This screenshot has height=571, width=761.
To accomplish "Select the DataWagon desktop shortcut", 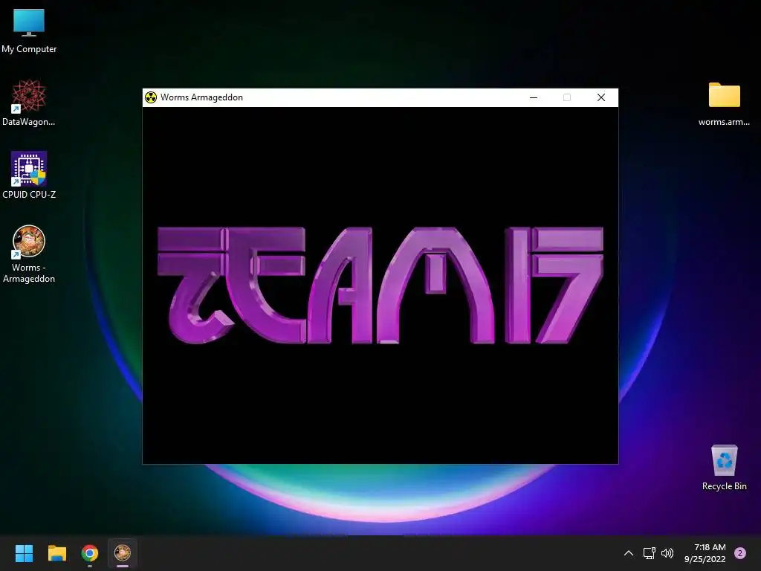I will click(x=29, y=103).
